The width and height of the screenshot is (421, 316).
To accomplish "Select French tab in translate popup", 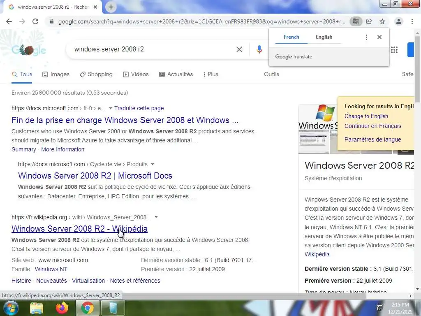I will click(x=291, y=37).
